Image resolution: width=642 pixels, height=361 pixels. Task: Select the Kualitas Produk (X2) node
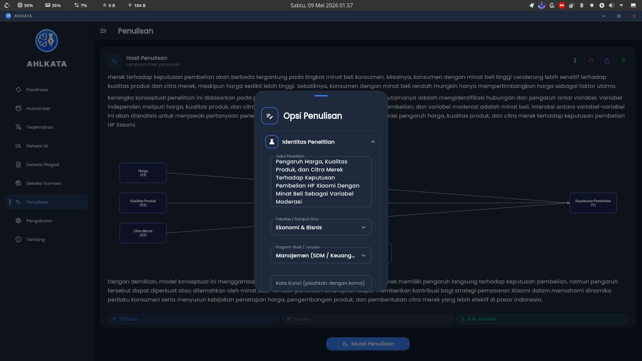click(x=143, y=203)
